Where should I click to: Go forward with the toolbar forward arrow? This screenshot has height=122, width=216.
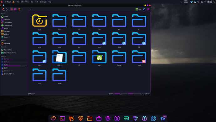[x=7, y=9]
